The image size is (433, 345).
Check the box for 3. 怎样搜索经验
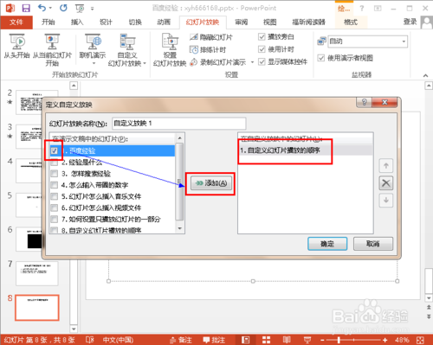coord(54,174)
